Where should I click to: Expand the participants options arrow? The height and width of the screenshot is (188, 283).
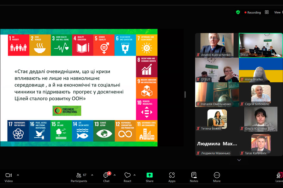92,175
